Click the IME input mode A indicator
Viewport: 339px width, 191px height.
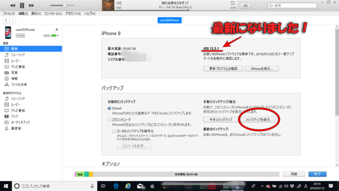point(306,186)
